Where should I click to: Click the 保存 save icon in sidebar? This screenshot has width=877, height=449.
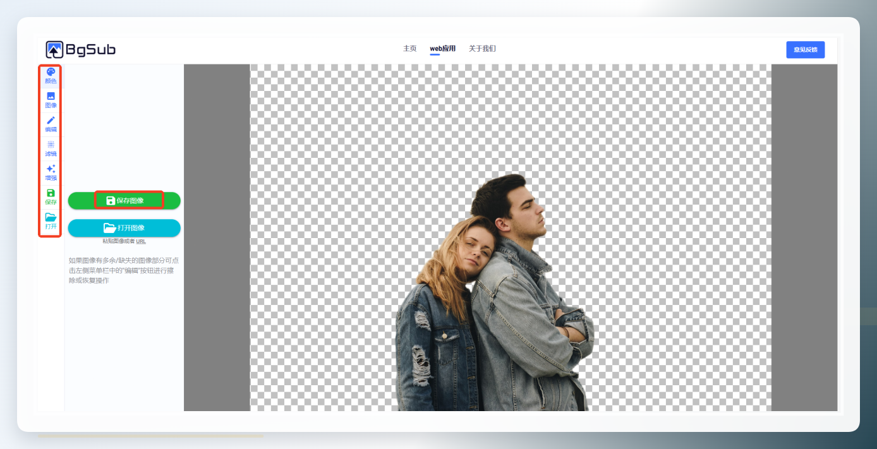[x=51, y=197]
